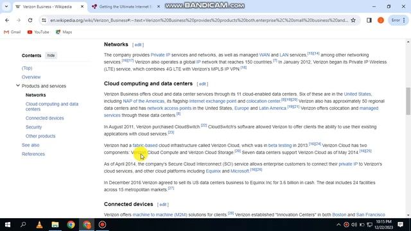Open File Explorer from taskbar
The height and width of the screenshot is (231, 411).
(55, 225)
